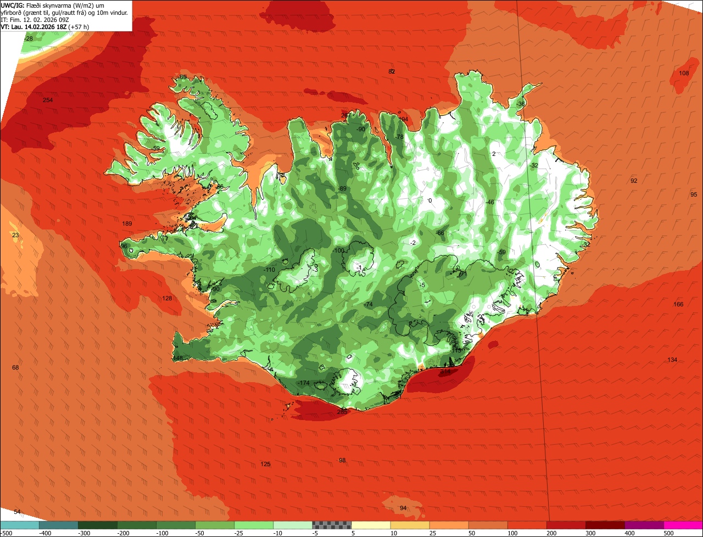Image resolution: width=703 pixels, height=537 pixels.
Task: Click the 68 value on the left edge
Action: click(15, 367)
